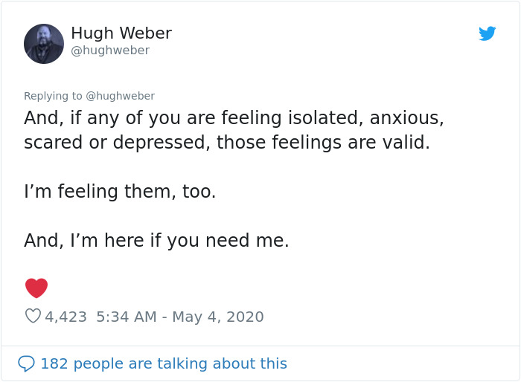Follow the @hughweber mention after "Replying to"
The height and width of the screenshot is (382, 521).
[121, 96]
